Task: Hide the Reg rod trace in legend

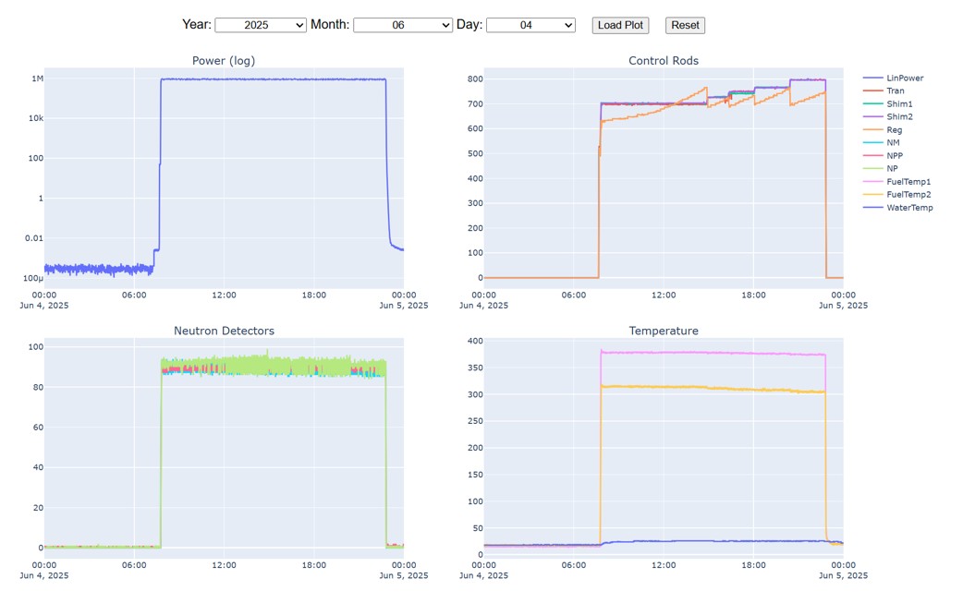Action: [894, 130]
